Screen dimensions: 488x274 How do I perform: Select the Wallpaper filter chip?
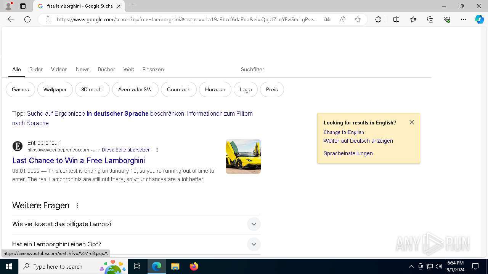55,89
